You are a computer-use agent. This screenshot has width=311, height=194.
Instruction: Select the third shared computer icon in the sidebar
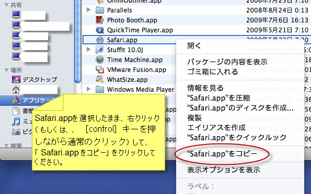(x=16, y=35)
